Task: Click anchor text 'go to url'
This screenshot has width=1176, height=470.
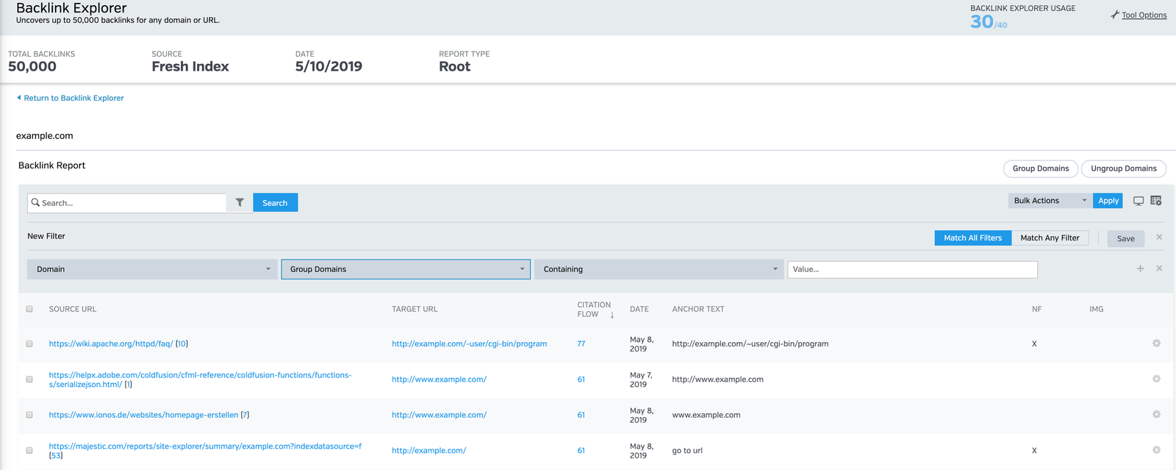Action: point(687,450)
